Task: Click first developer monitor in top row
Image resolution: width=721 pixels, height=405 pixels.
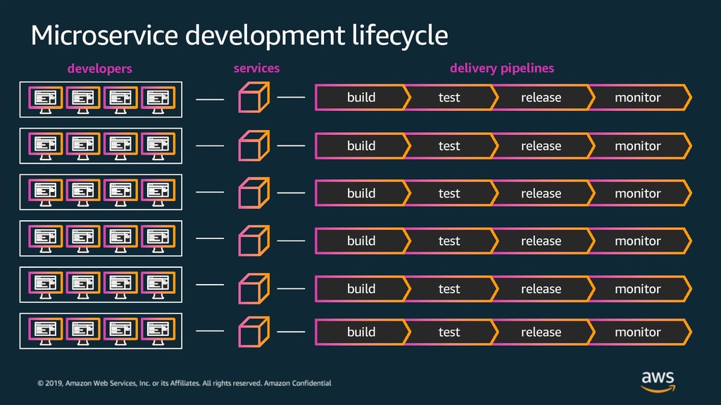Action: pos(46,100)
